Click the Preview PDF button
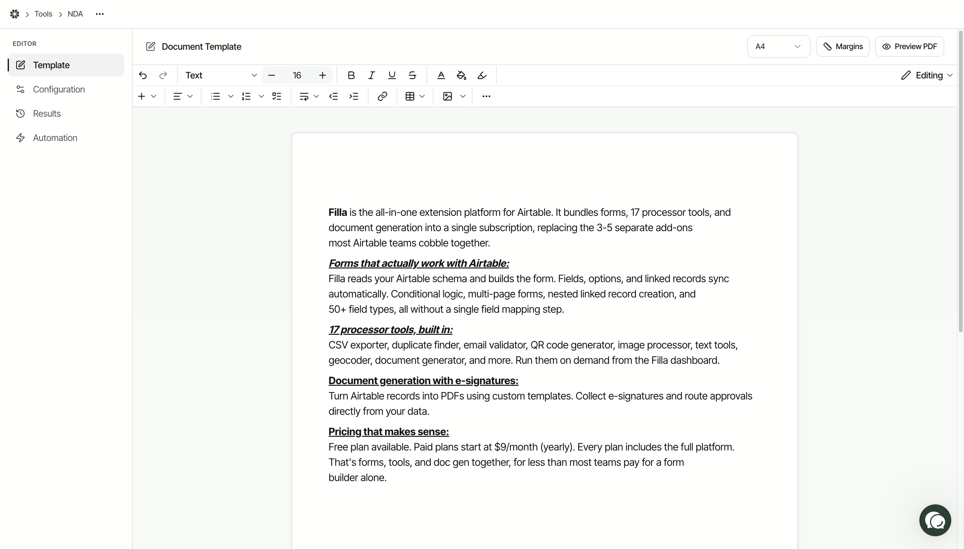This screenshot has width=964, height=549. [909, 46]
